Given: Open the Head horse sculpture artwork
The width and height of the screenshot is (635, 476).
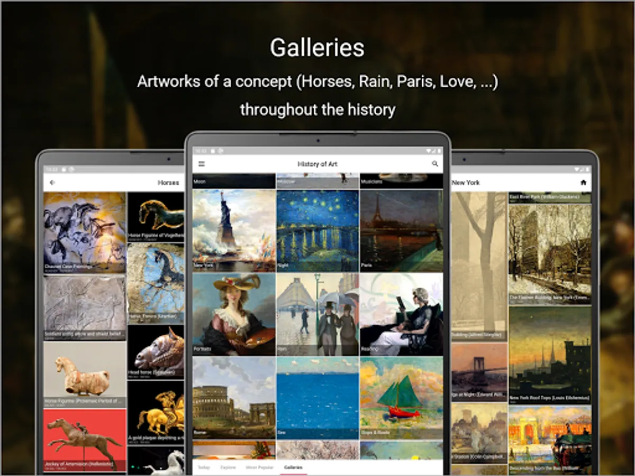Looking at the screenshot, I should [x=156, y=352].
